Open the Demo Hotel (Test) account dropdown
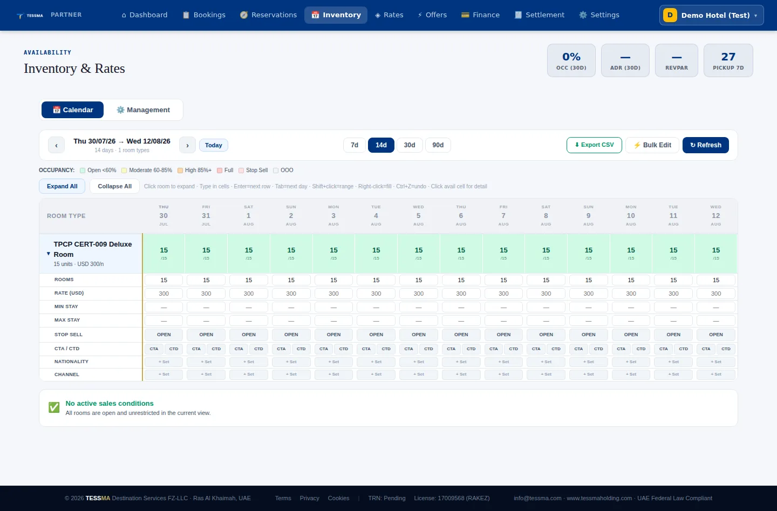The height and width of the screenshot is (511, 777). click(711, 15)
